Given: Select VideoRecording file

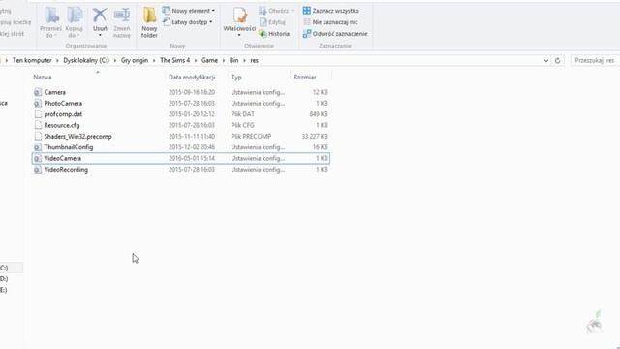Looking at the screenshot, I should click(66, 170).
